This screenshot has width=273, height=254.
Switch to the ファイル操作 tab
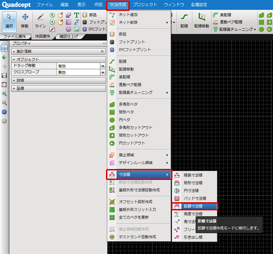tap(15, 36)
